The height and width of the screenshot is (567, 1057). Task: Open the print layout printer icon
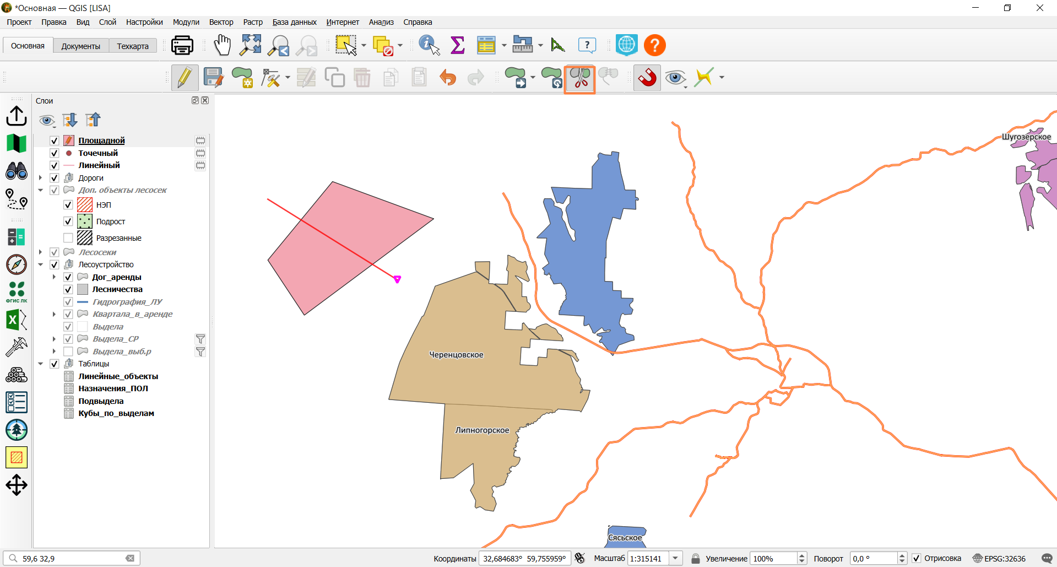tap(182, 45)
